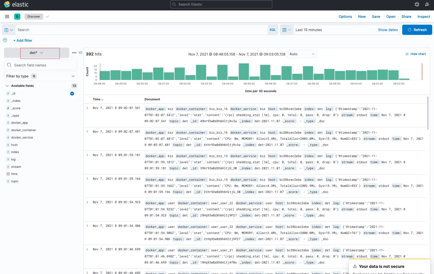434x274 pixels.
Task: Add the _id field as column
Action: pos(72,93)
